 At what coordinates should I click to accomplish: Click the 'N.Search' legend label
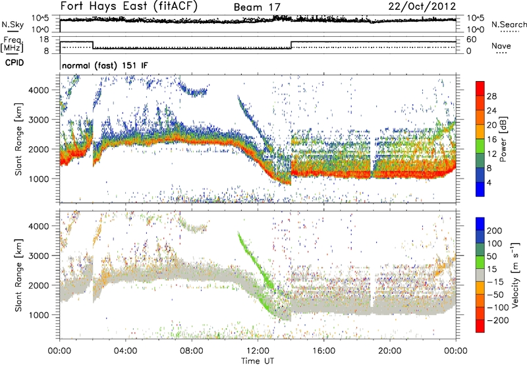point(509,24)
